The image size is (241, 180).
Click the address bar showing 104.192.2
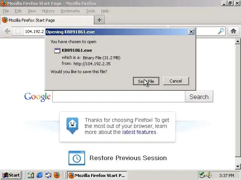[34, 31]
